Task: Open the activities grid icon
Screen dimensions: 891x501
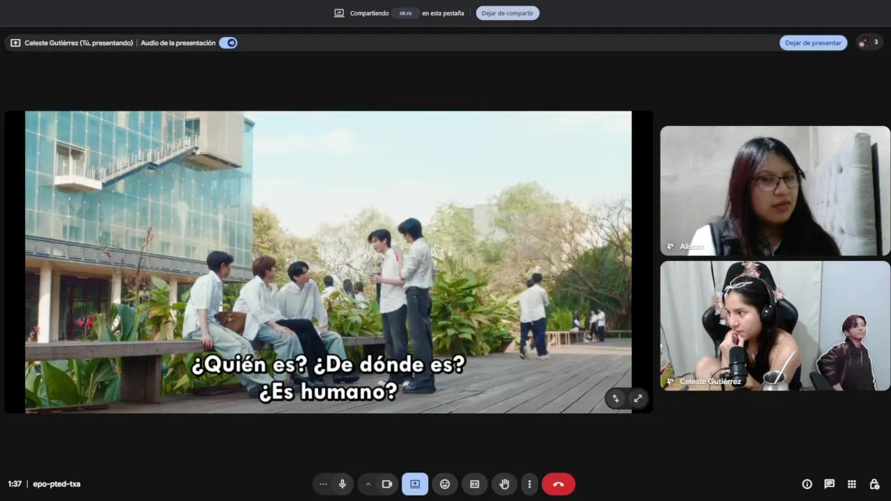Action: [x=851, y=484]
